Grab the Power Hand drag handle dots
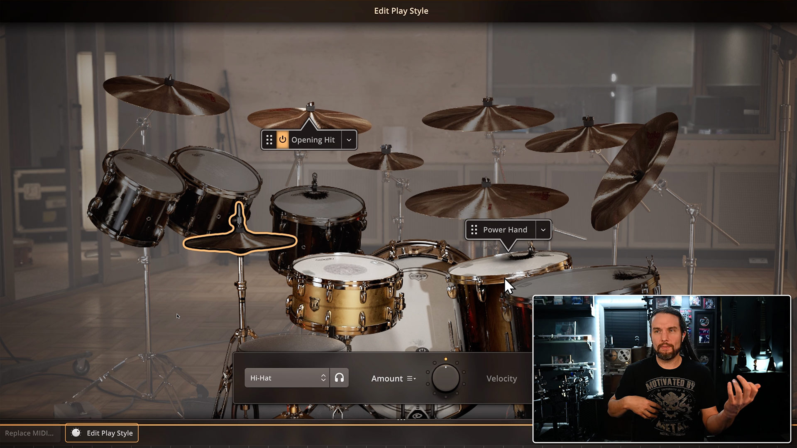 [x=474, y=230]
